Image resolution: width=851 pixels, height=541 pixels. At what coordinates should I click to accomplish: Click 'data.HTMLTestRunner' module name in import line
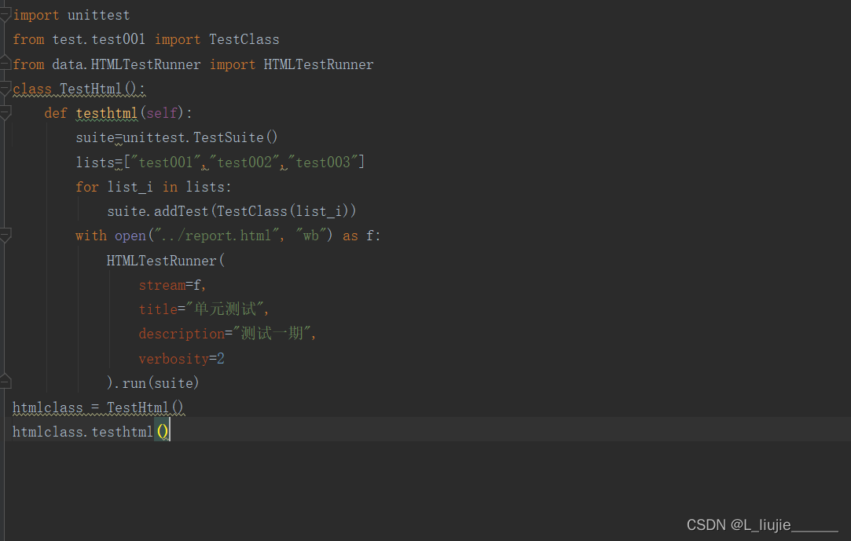coord(126,64)
